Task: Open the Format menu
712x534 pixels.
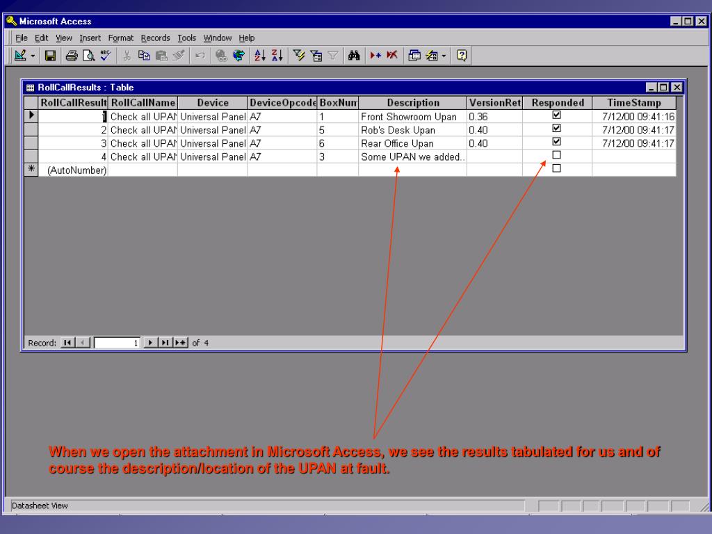Action: (x=121, y=38)
